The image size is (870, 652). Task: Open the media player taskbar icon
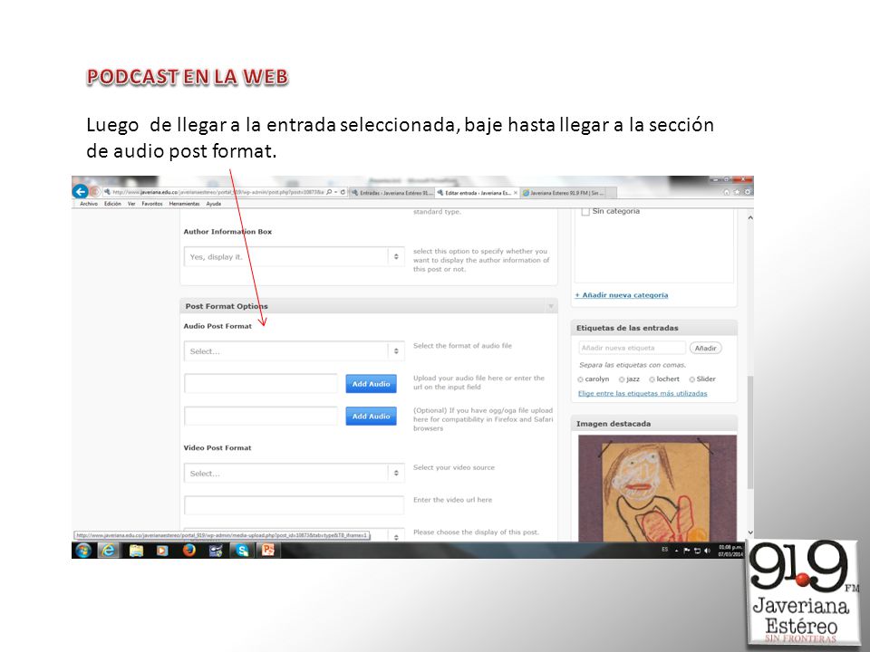point(162,550)
